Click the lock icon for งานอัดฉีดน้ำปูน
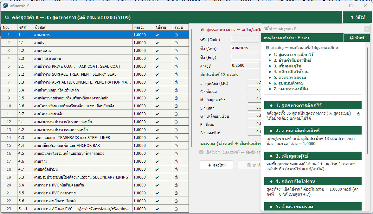373x214 pixels. 176,169
